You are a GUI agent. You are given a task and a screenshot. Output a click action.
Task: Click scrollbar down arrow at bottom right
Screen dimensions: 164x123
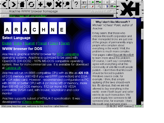142,103
